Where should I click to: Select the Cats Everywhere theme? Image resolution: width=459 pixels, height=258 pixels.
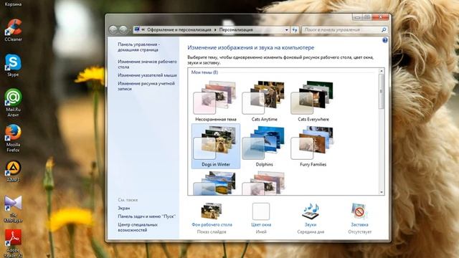pyautogui.click(x=313, y=101)
